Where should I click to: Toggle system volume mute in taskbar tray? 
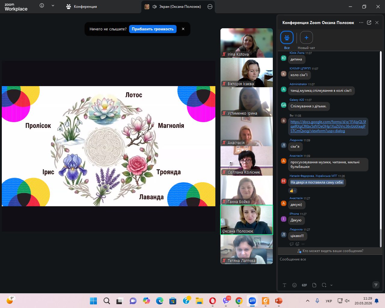tap(347, 301)
